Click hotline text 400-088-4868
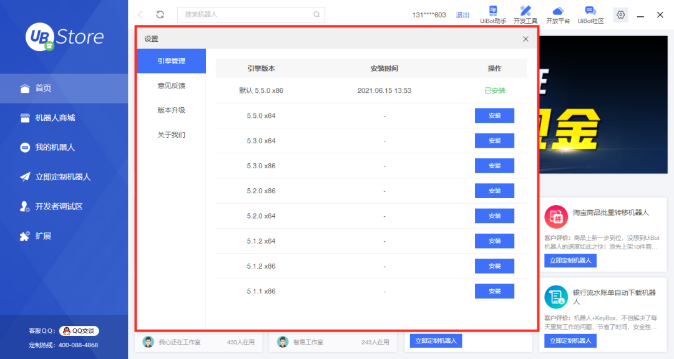Screen dimensions: 674x359 pyautogui.click(x=78, y=345)
